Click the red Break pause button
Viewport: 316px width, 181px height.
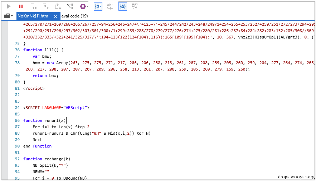click(x=21, y=6)
